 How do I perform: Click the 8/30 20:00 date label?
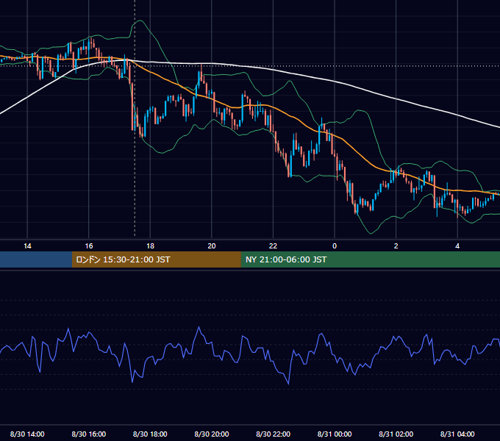pyautogui.click(x=212, y=434)
